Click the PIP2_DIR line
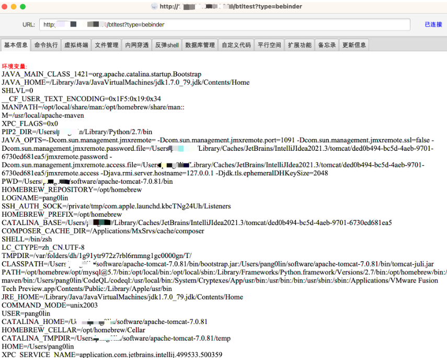 click(77, 132)
